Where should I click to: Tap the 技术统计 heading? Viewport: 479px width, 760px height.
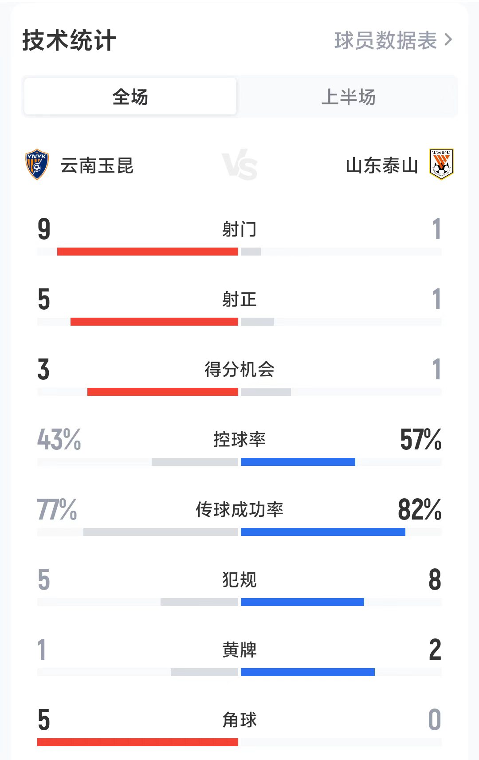coord(69,40)
